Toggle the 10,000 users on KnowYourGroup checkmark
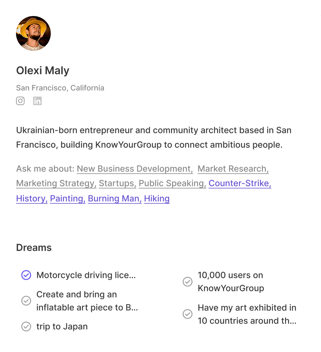Screen dimensions: 321x352 click(x=187, y=282)
